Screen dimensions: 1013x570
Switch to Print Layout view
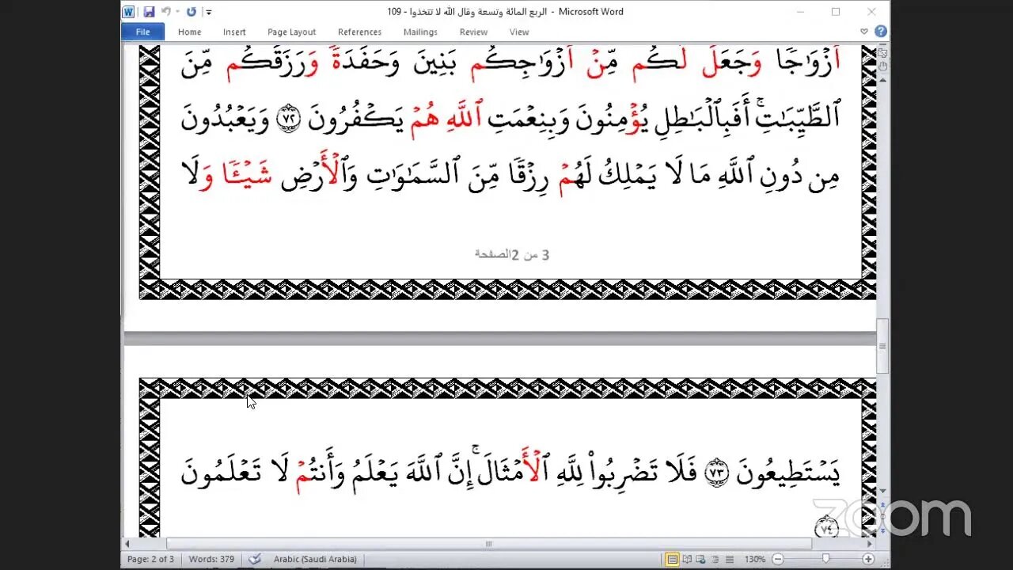(x=672, y=559)
